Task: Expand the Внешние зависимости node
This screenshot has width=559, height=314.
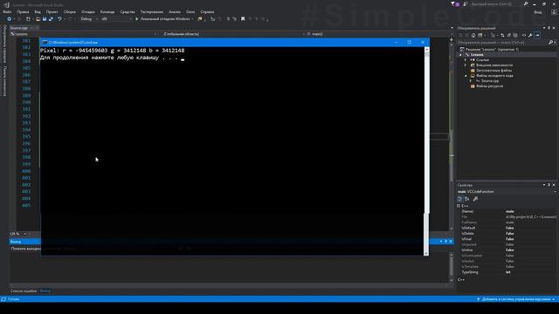Action: 466,65
